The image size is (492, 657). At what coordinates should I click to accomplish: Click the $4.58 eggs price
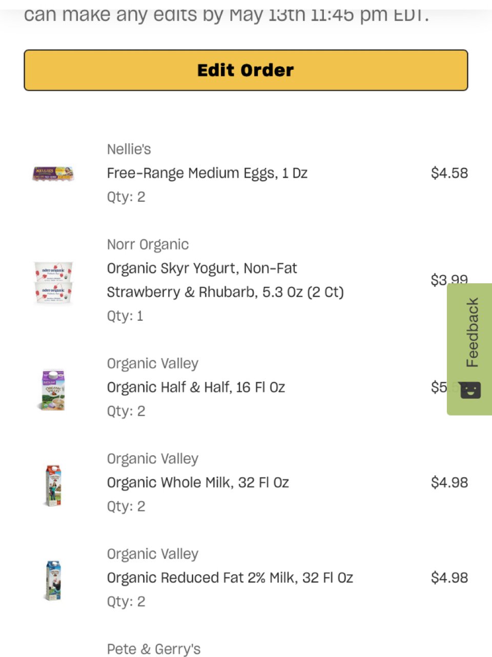tap(449, 173)
